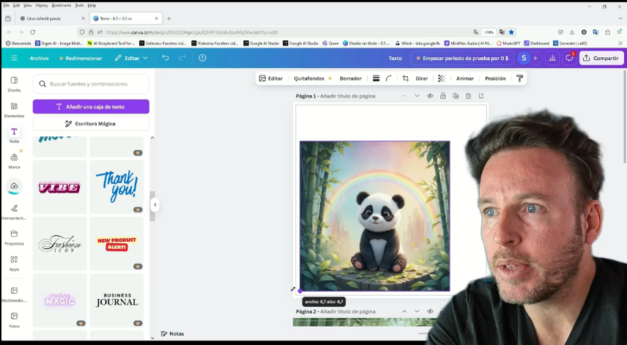Open the Apps panel
This screenshot has width=627, height=345.
(14, 263)
